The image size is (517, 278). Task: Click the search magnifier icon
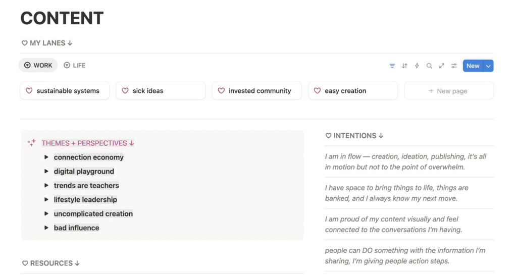point(429,66)
